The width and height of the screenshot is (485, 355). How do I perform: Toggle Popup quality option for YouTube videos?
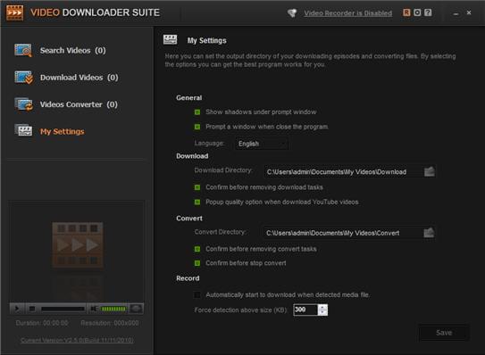[197, 202]
